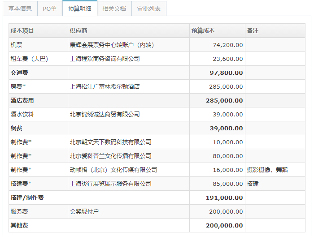Select the 搭建/制作费 subtotal amount 191,000.00
314x236 pixels.
[224, 197]
